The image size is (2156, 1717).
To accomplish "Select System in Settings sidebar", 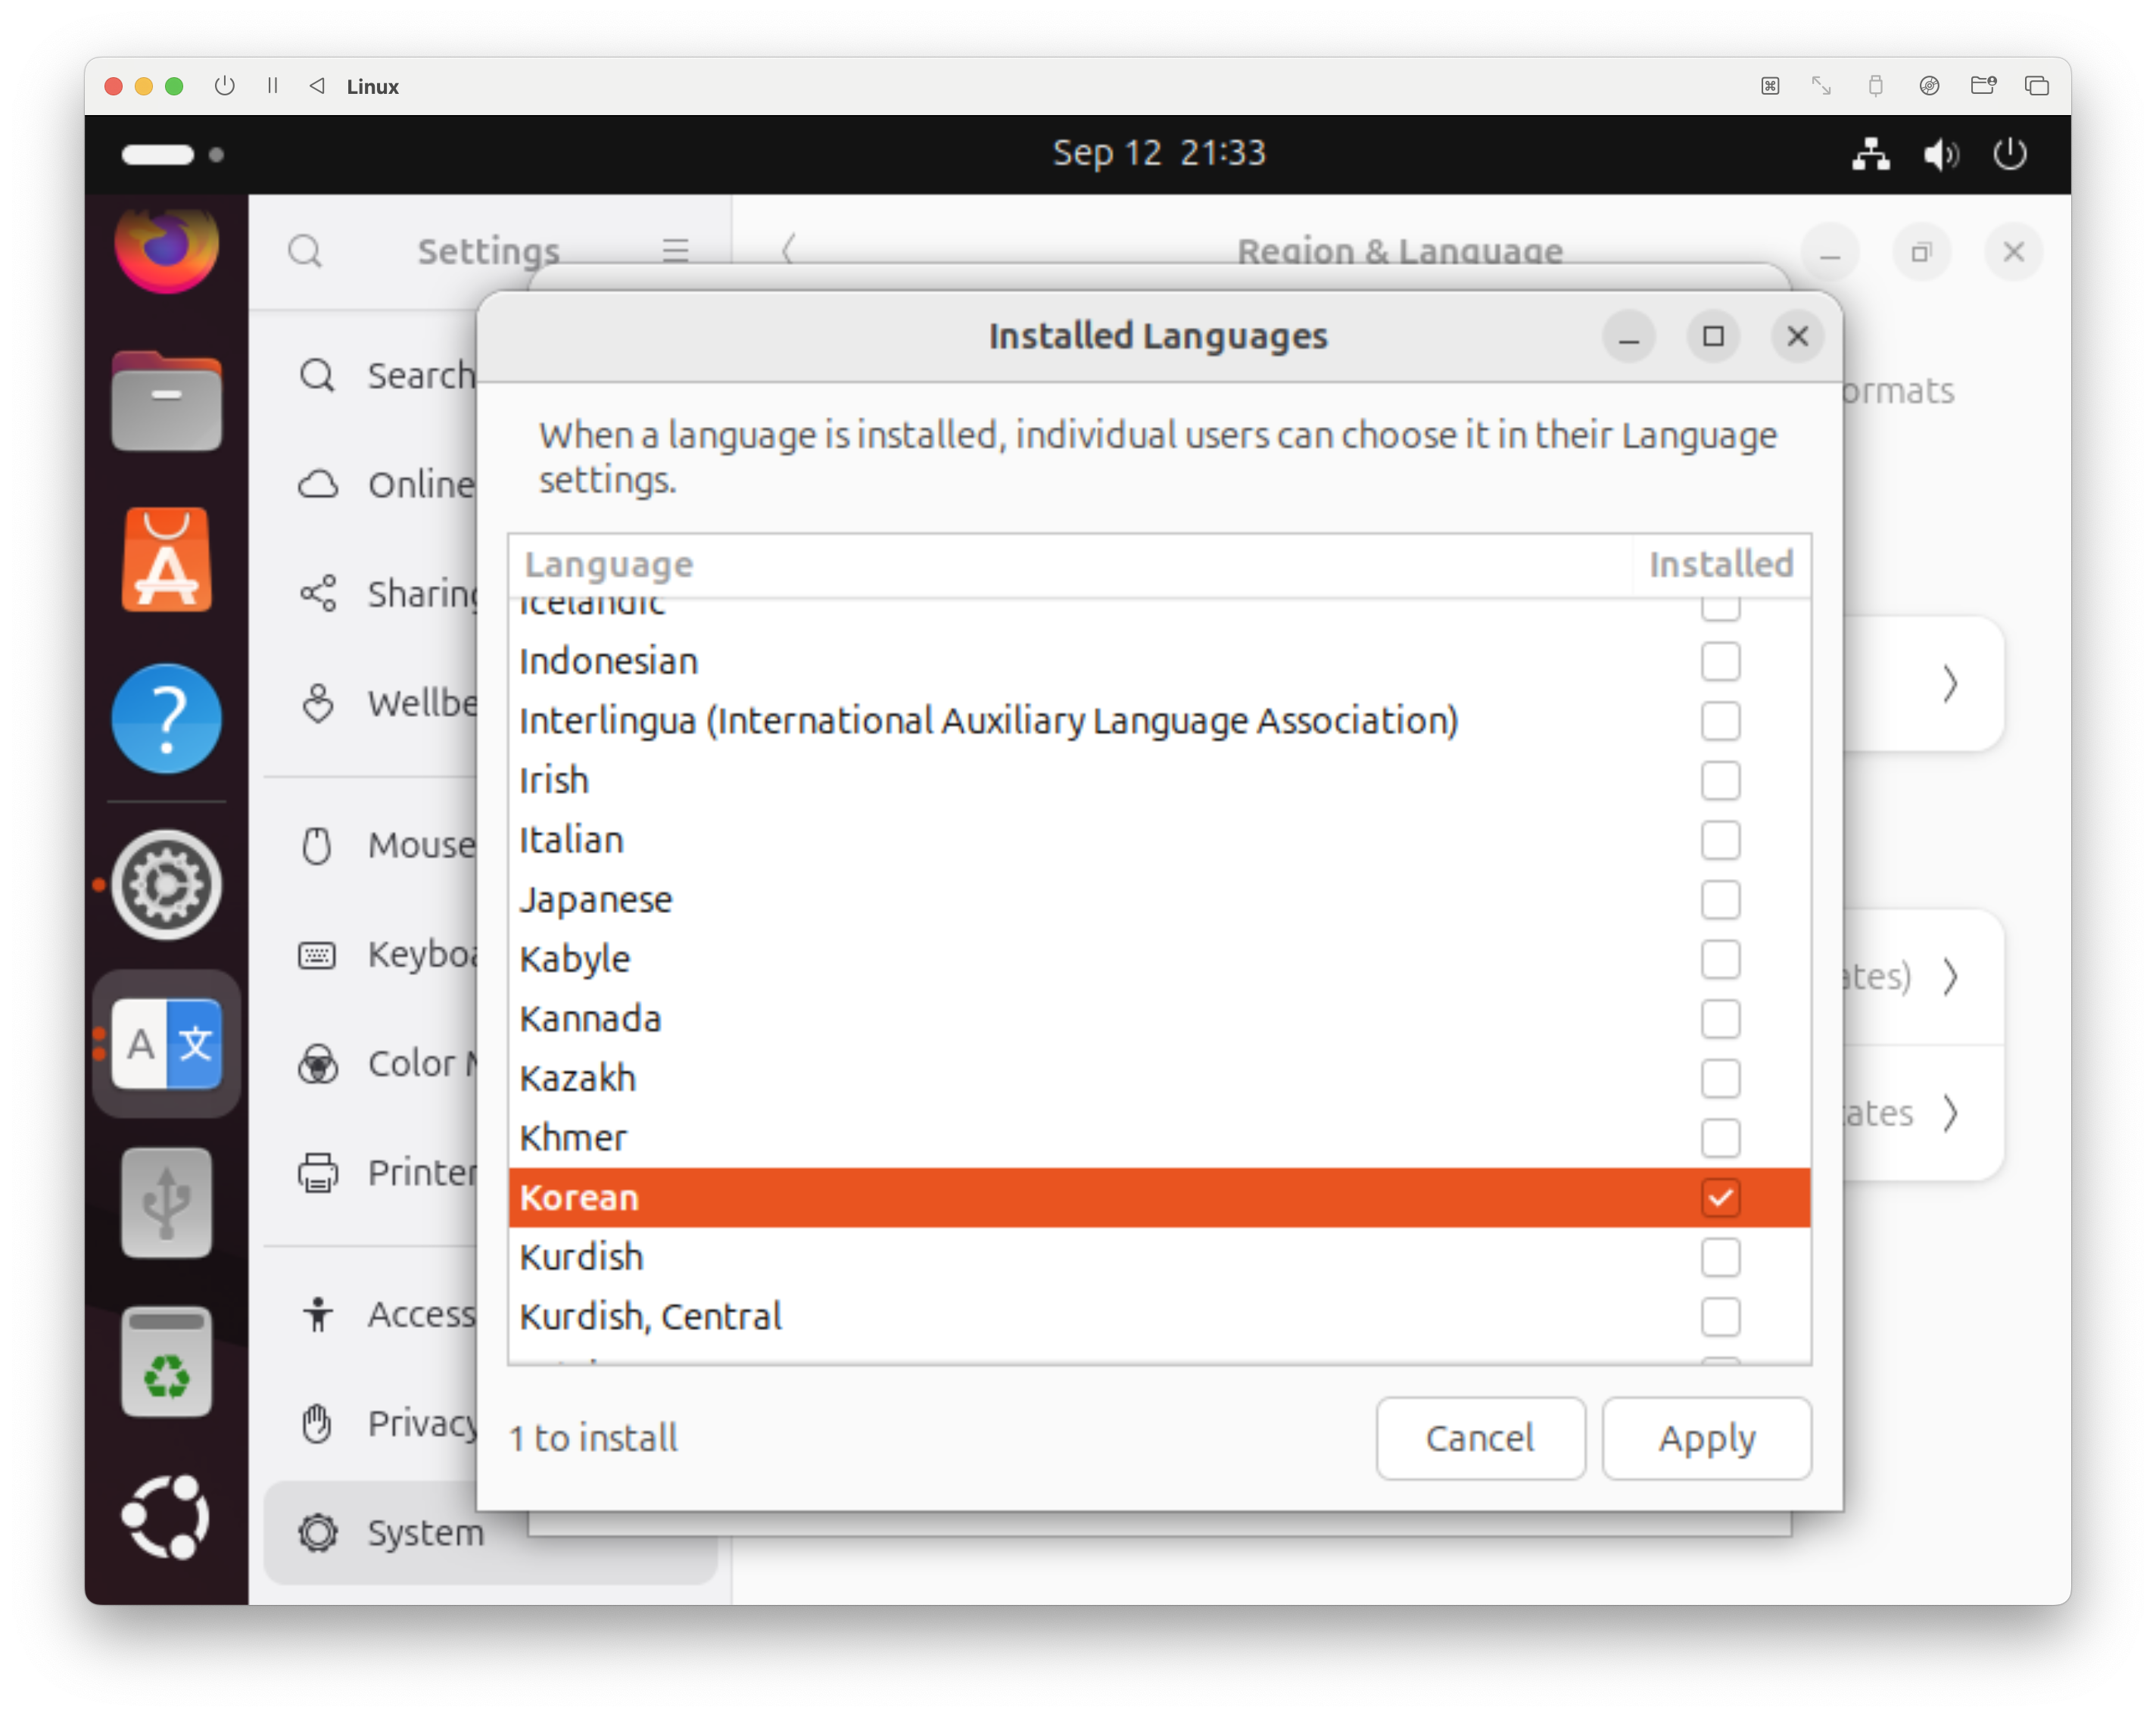I will coord(490,1533).
